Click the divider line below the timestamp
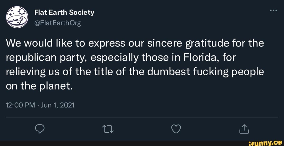 point(142,117)
